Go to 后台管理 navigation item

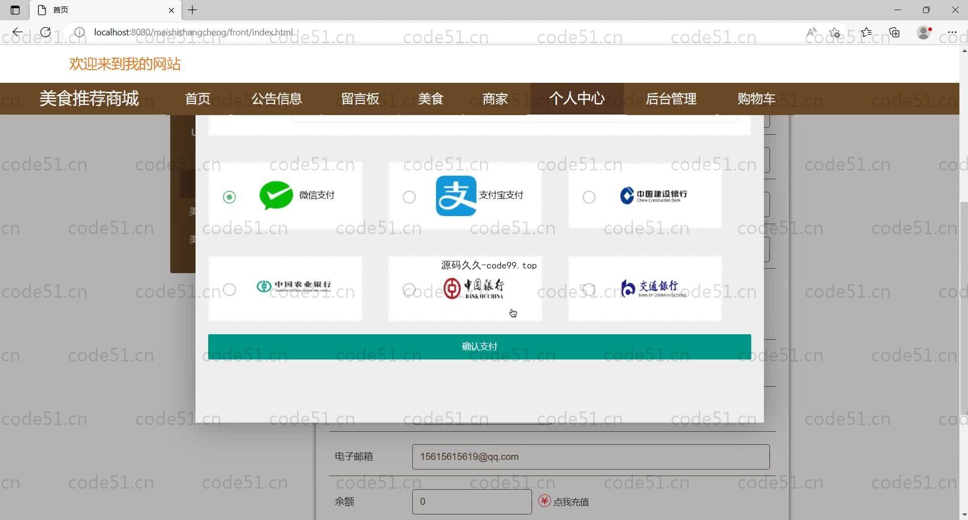pyautogui.click(x=671, y=98)
